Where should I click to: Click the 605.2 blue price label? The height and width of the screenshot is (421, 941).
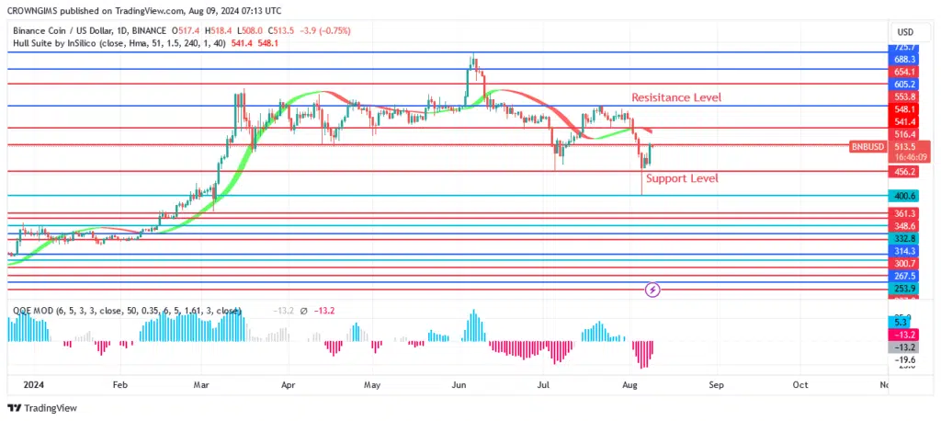904,84
